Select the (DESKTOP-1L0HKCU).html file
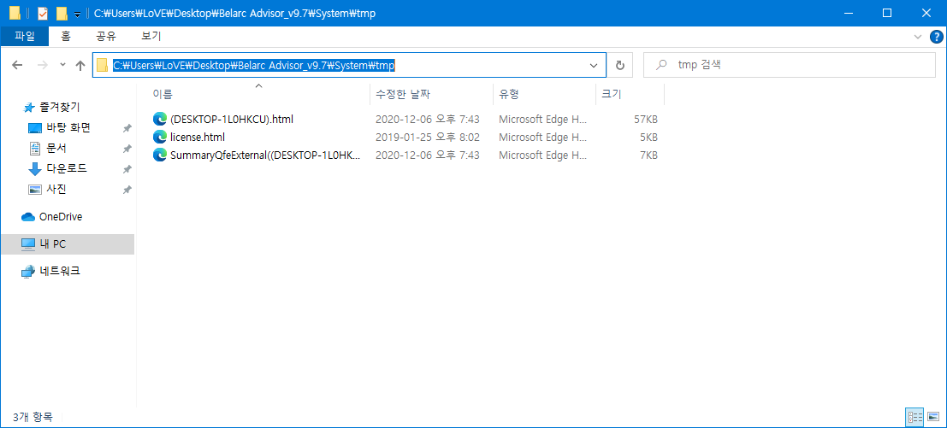 click(x=232, y=120)
